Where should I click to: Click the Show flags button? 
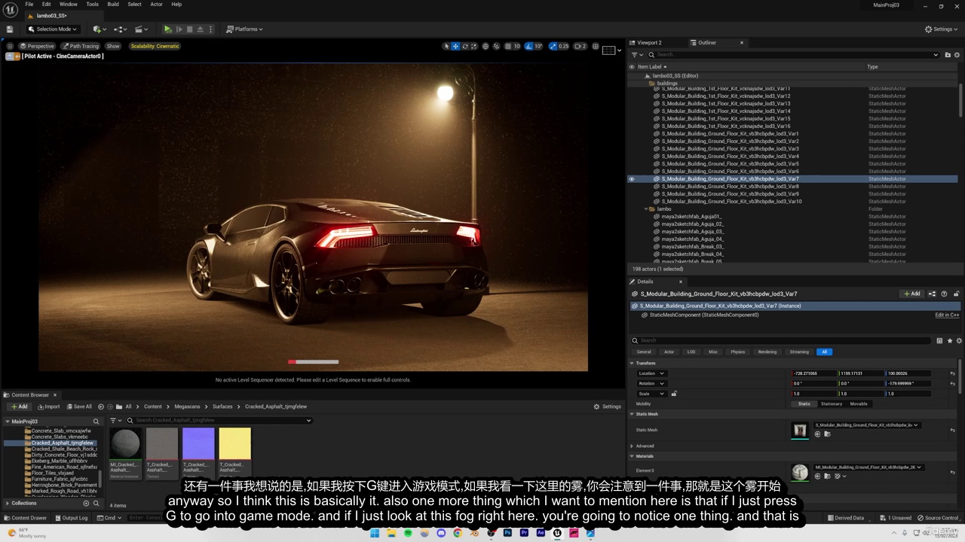click(x=113, y=46)
